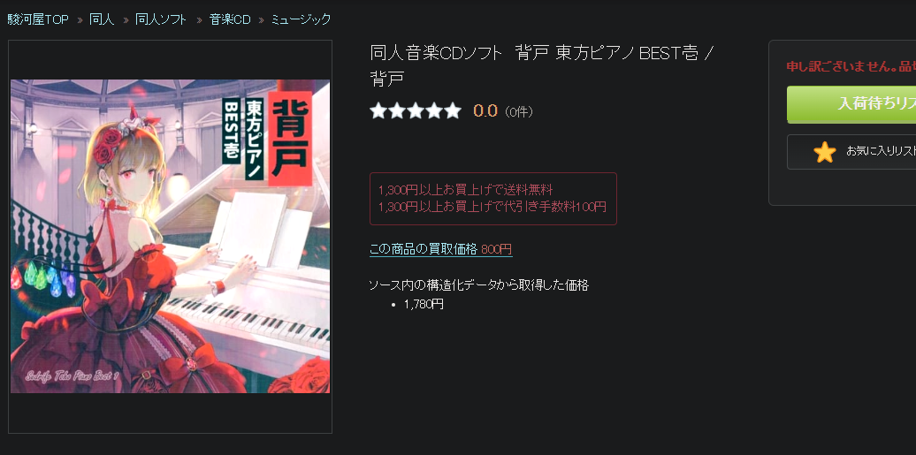Click the 1,780円 price entry
This screenshot has width=916, height=455.
(x=424, y=304)
